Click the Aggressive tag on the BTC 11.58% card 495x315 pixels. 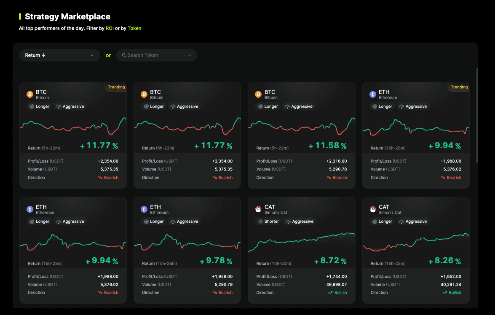point(299,107)
